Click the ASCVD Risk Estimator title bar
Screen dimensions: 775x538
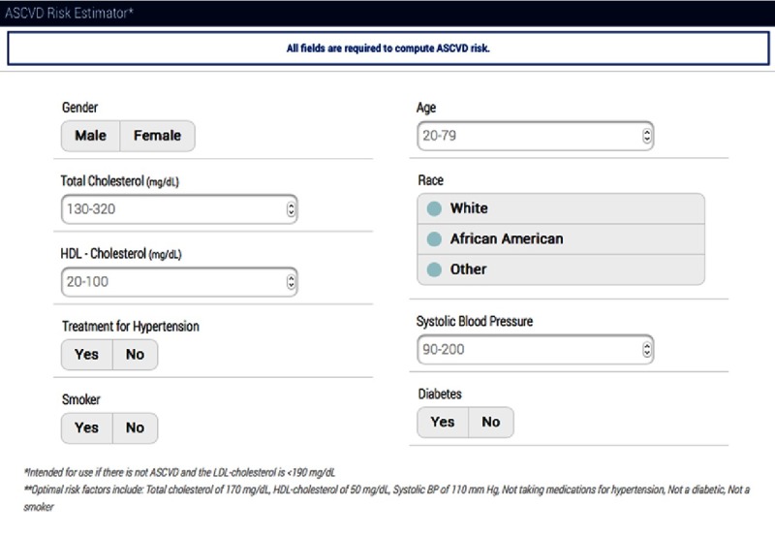(387, 13)
